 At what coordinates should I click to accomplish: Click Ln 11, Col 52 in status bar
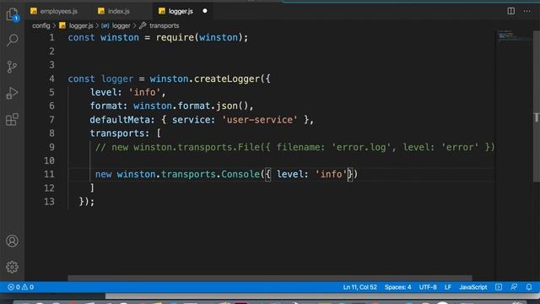pos(360,287)
